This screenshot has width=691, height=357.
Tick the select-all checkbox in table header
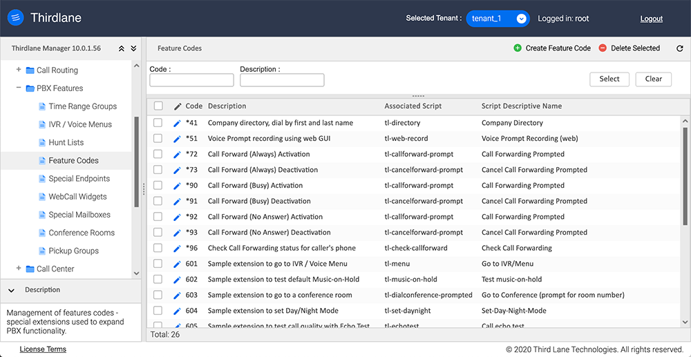click(x=158, y=106)
